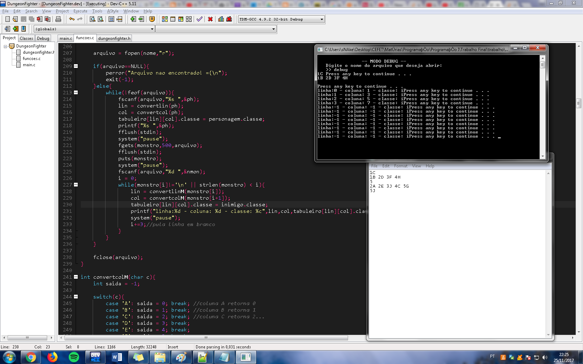Click the delete profiling information icon
This screenshot has height=364, width=583.
229,19
